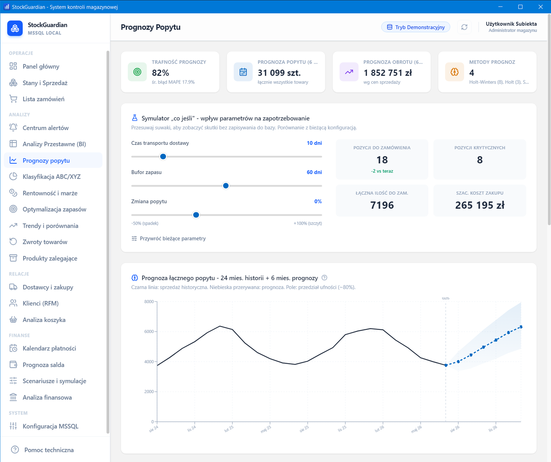The width and height of the screenshot is (551, 462).
Task: Click the Pozycji do zamówienia value 18
Action: point(382,160)
